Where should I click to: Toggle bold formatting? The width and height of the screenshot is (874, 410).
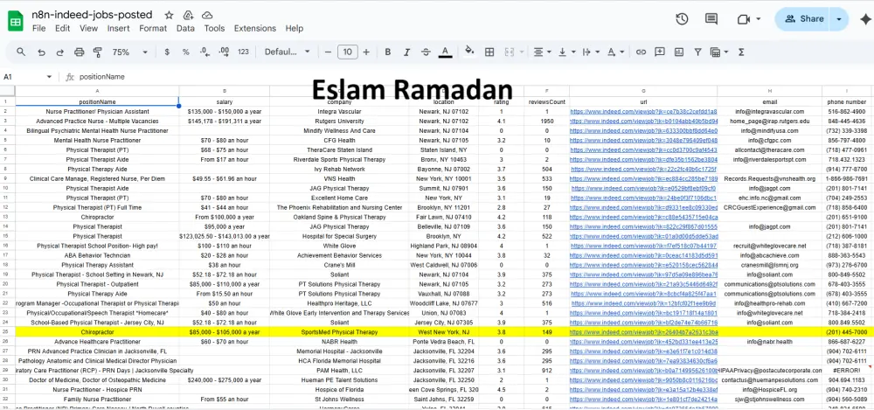387,52
